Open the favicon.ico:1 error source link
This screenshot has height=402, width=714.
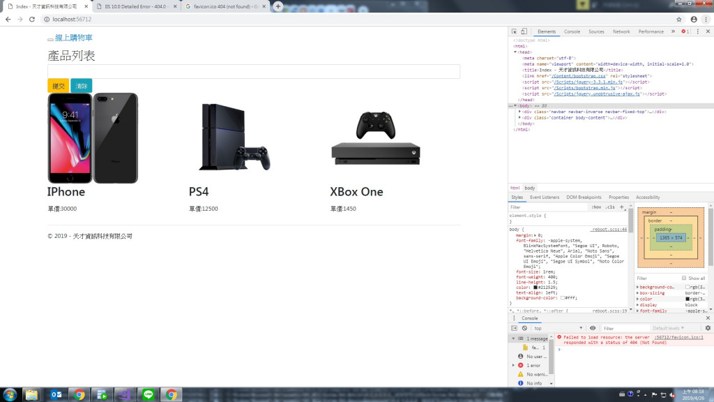pos(678,337)
